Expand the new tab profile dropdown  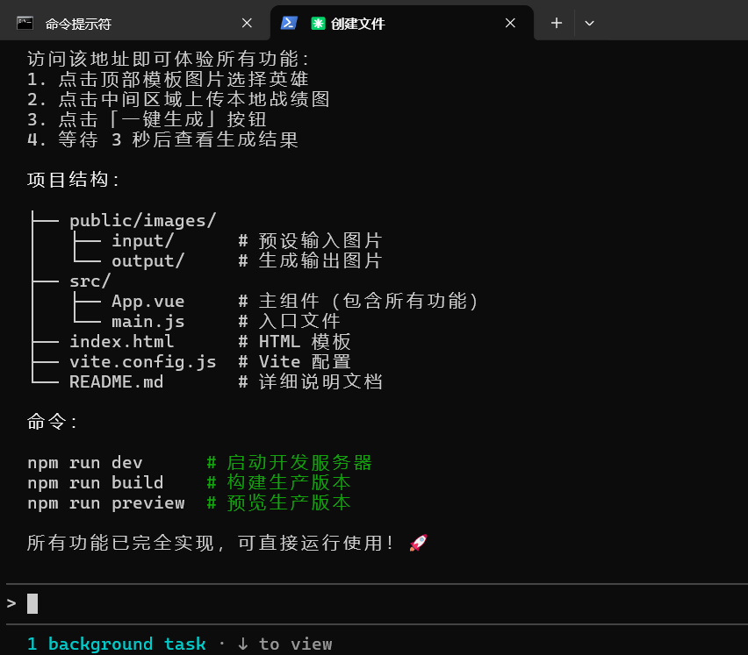point(589,23)
